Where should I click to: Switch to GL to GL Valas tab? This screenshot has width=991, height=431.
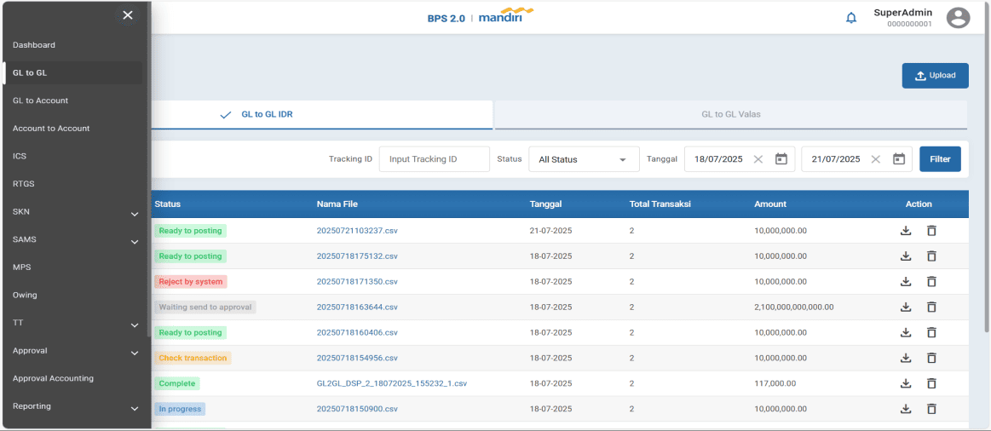[731, 115]
